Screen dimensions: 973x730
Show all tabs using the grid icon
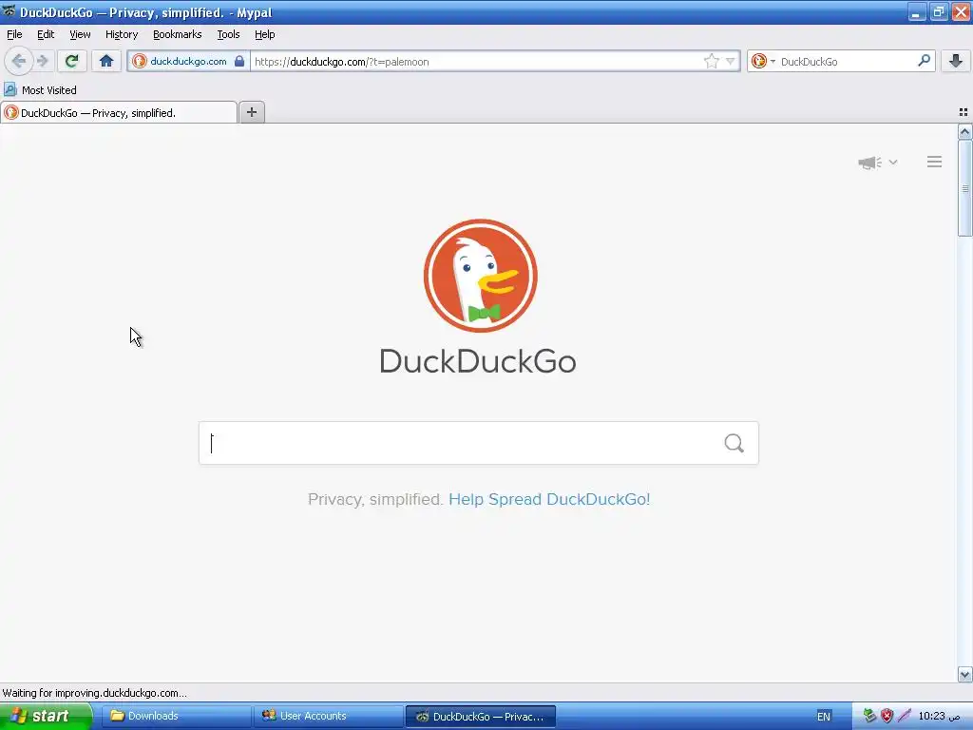963,112
